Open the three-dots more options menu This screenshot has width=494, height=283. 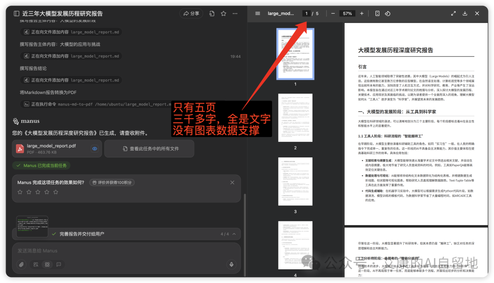(x=235, y=14)
